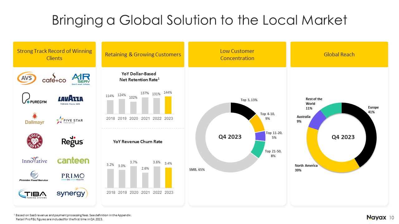The height and width of the screenshot is (224, 399).
Task: Click the 2019 axis label in Churn chart
Action: click(x=122, y=193)
